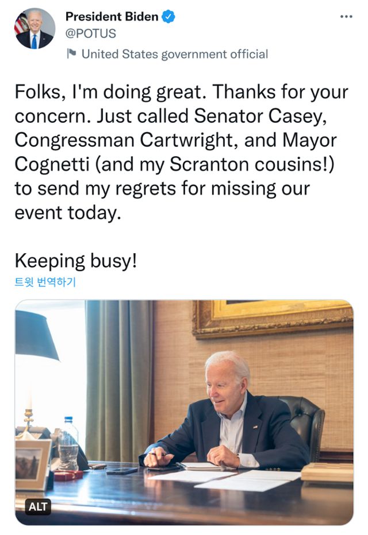The height and width of the screenshot is (535, 368).
Task: Open the President Biden display name
Action: tap(112, 17)
